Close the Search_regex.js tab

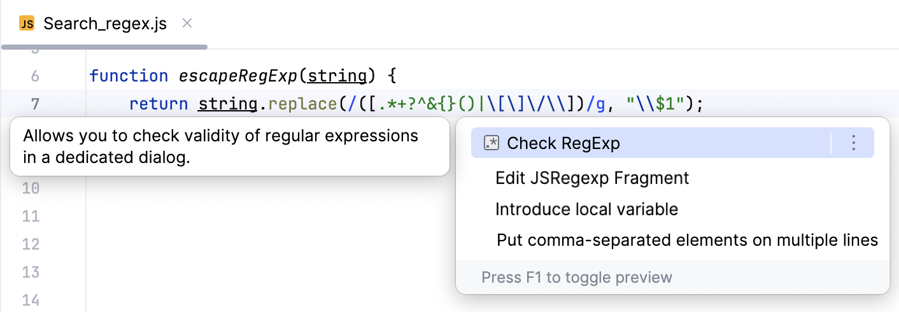[x=187, y=24]
